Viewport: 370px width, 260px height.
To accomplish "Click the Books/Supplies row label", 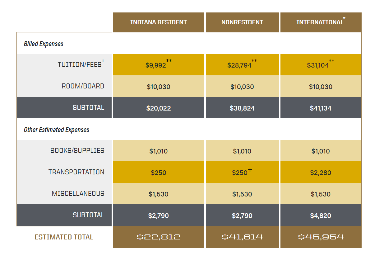I will pyautogui.click(x=77, y=151).
